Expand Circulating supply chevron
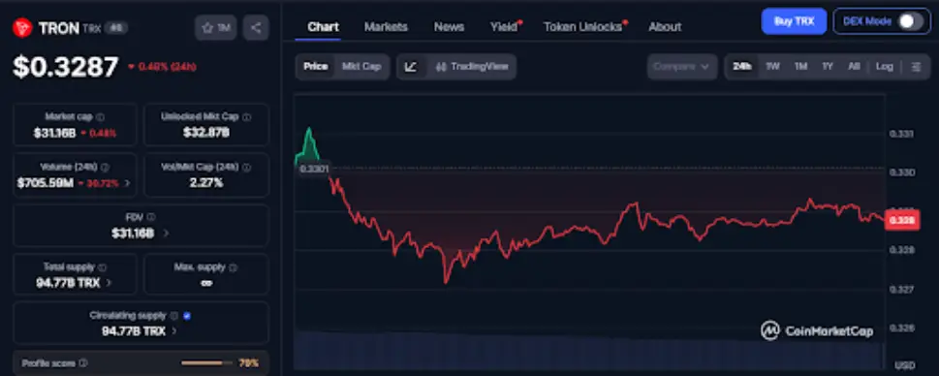939x376 pixels. 174,330
